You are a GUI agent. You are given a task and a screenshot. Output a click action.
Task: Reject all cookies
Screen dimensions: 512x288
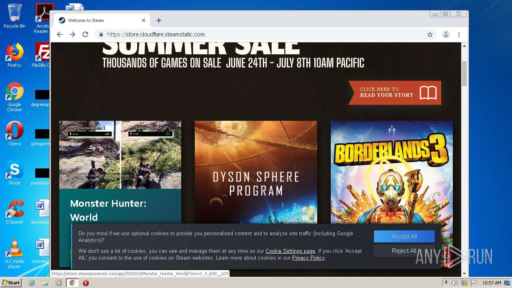[x=404, y=251]
